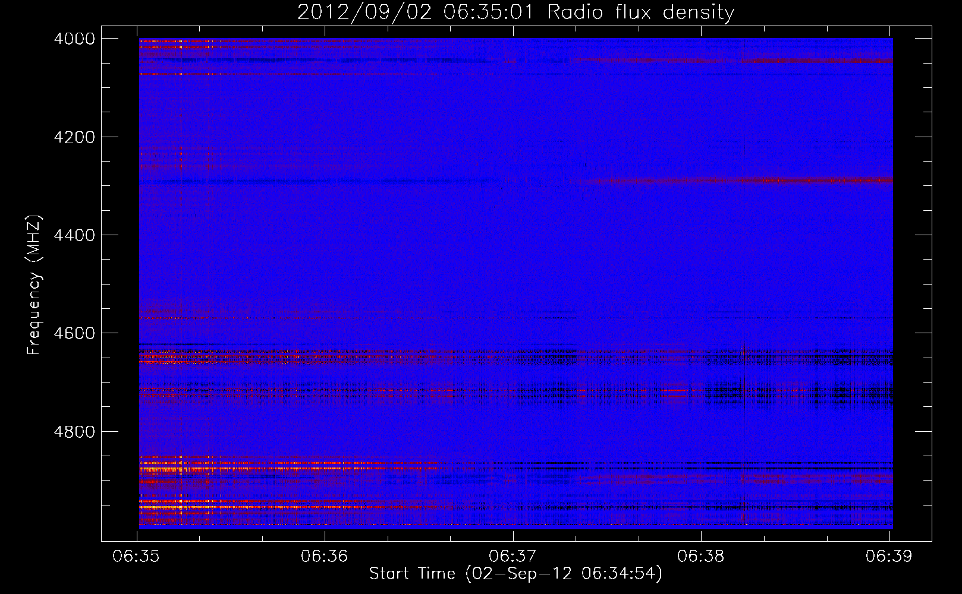This screenshot has height=594, width=962.
Task: Click the 06:38 time axis label
Action: coord(700,557)
